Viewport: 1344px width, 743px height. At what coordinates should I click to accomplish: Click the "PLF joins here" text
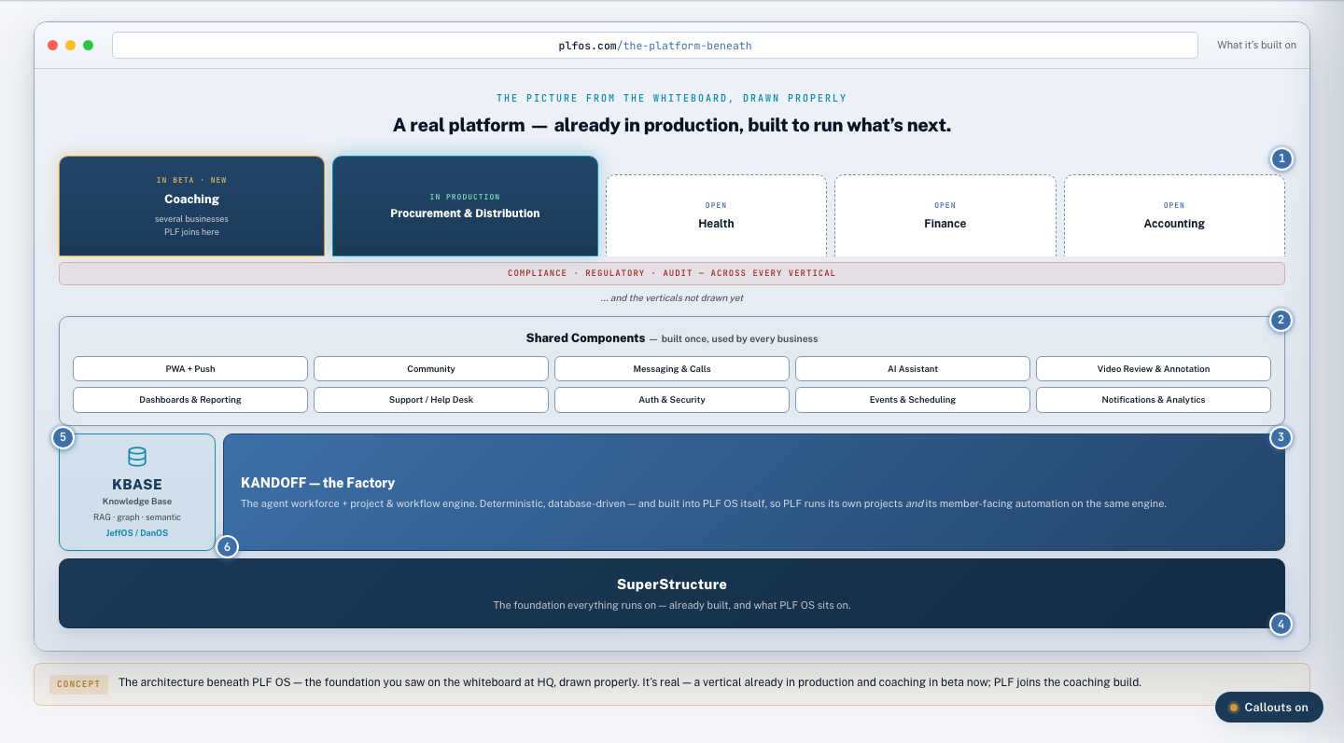point(191,232)
